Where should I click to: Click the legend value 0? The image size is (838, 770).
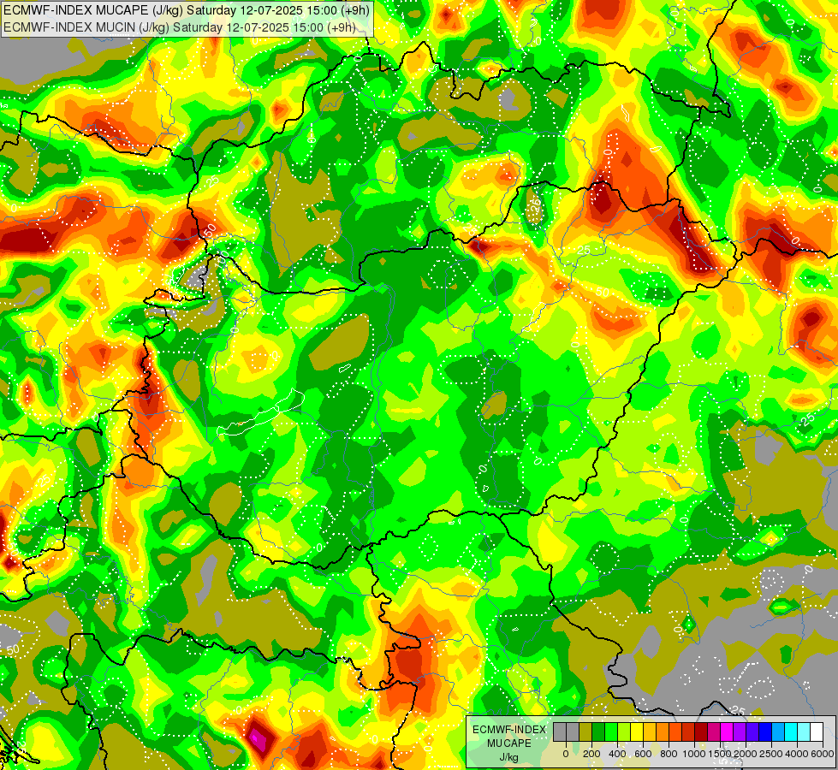pyautogui.click(x=566, y=754)
